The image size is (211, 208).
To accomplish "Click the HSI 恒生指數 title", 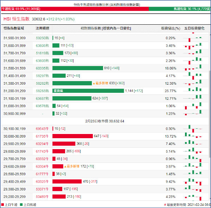I will (17, 19).
